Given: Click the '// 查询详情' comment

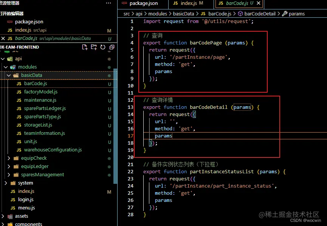Looking at the screenshot, I should (x=158, y=100).
